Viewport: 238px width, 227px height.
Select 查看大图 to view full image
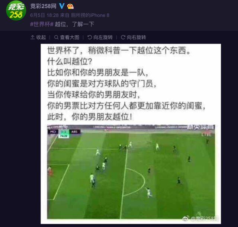[x=67, y=37]
